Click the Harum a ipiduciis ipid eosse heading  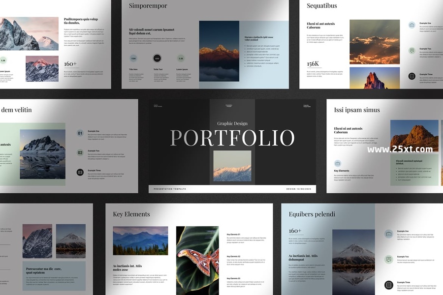click(259, 38)
